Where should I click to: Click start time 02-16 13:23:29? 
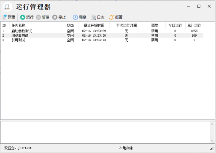coord(94,31)
